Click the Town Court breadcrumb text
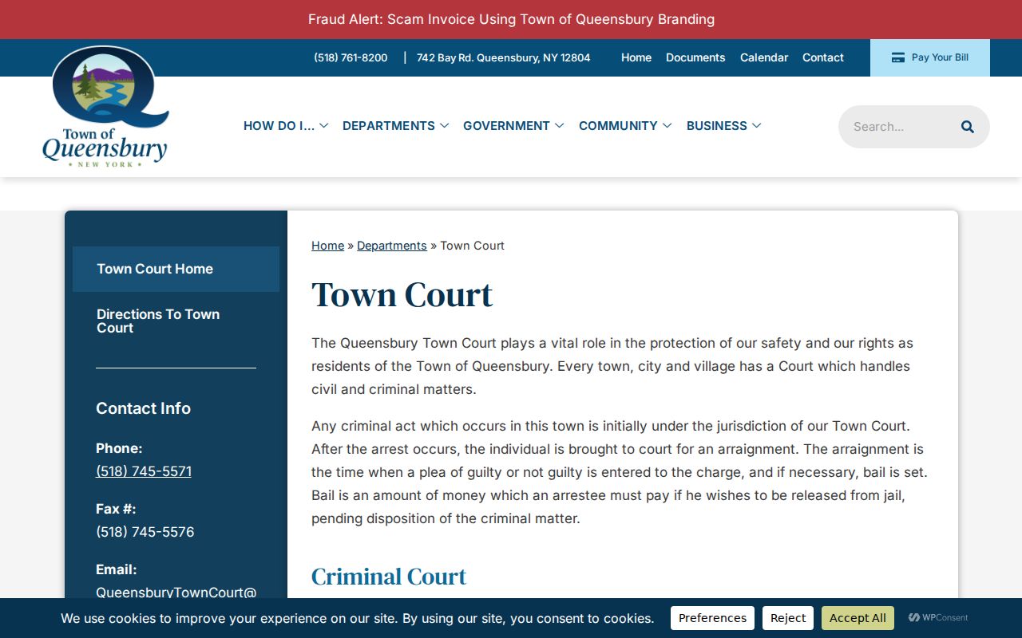The image size is (1022, 638). pyautogui.click(x=473, y=246)
